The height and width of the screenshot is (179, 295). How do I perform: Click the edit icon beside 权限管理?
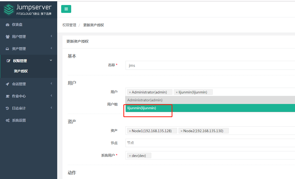8,61
